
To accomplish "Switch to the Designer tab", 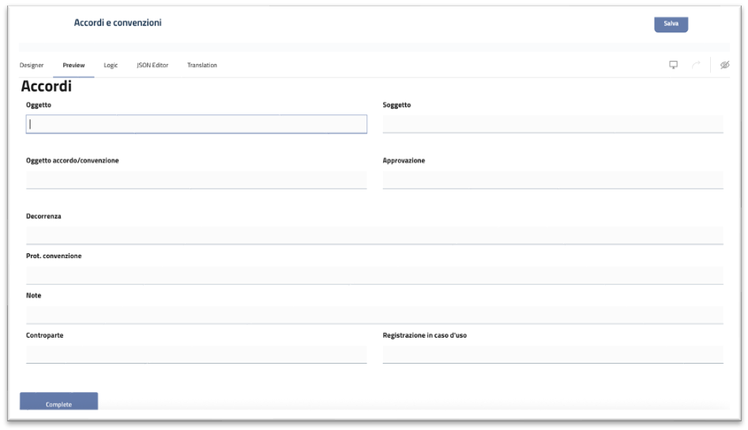I will [32, 65].
